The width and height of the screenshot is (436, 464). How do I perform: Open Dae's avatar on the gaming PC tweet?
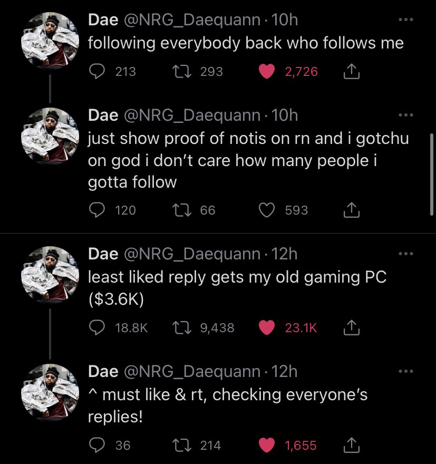click(50, 275)
